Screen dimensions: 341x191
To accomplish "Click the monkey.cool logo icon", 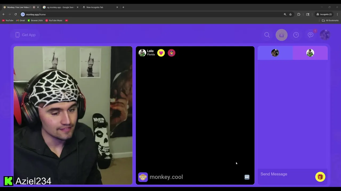I will coord(143,177).
